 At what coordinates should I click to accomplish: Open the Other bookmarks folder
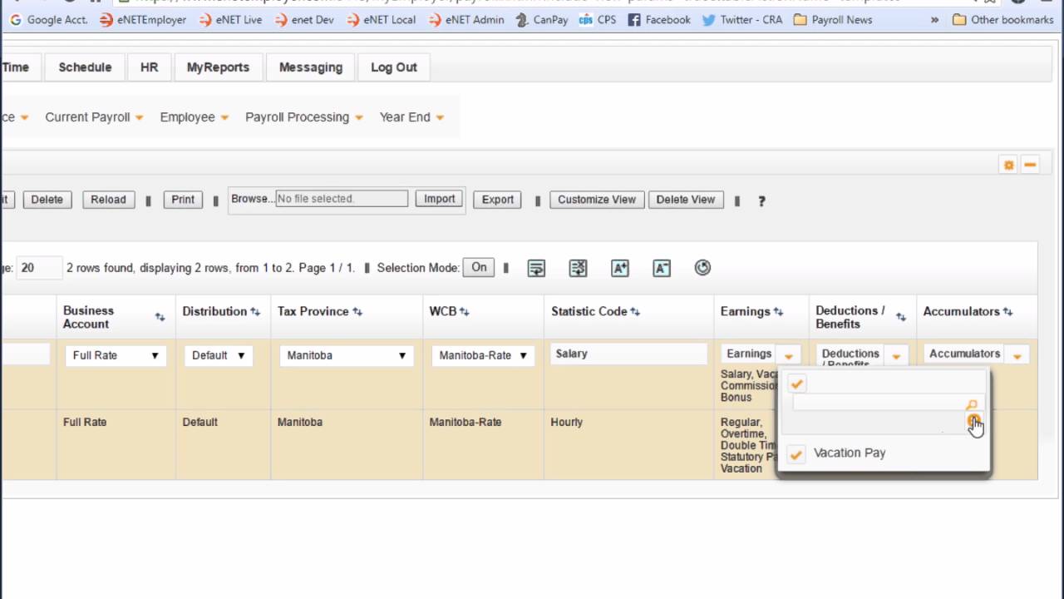coord(1002,19)
